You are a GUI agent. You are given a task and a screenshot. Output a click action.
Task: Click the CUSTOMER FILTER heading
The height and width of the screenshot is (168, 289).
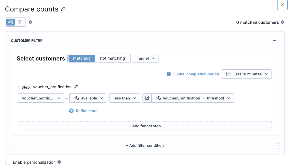(x=27, y=40)
